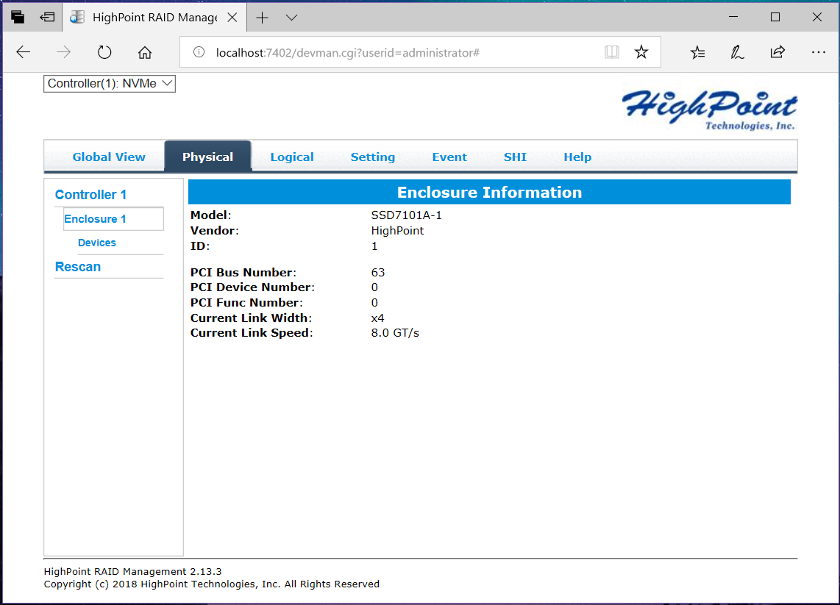Image resolution: width=840 pixels, height=605 pixels.
Task: Click the Rescan link
Action: coord(78,267)
